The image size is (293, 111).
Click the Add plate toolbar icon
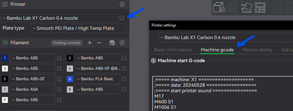pos(233,7)
